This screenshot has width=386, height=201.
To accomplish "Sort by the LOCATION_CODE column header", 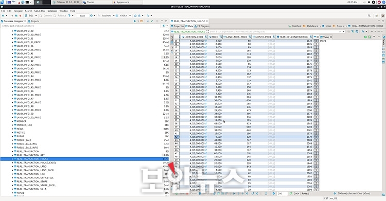I will coord(194,37).
